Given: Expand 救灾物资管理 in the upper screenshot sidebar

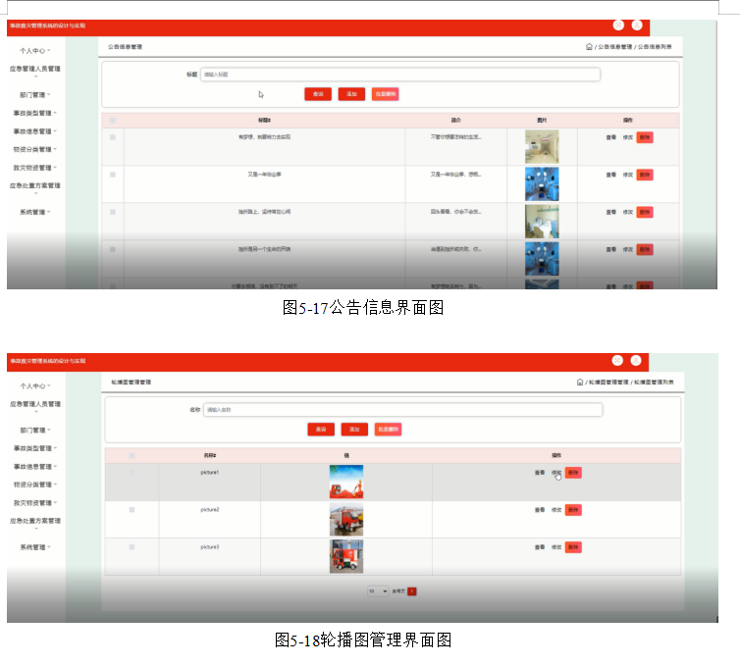Looking at the screenshot, I should coord(35,168).
